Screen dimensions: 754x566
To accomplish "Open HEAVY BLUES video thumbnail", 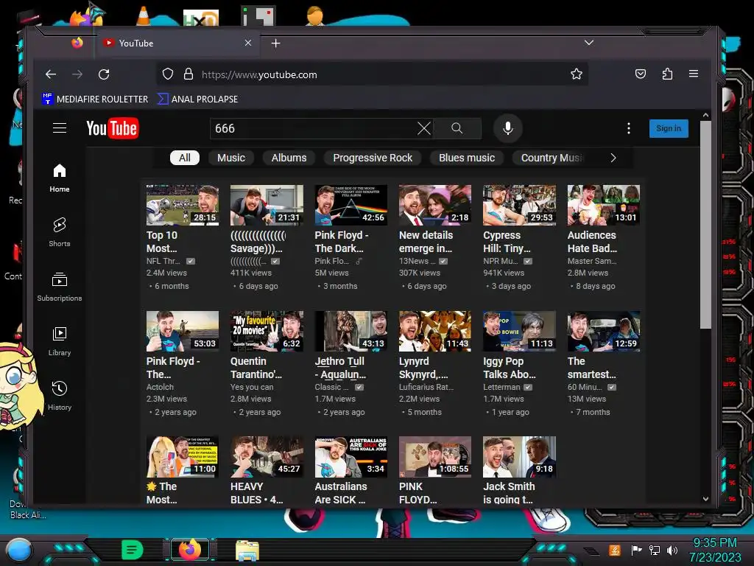I will [x=267, y=457].
